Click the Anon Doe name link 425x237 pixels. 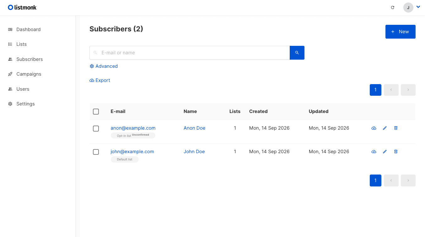(194, 128)
